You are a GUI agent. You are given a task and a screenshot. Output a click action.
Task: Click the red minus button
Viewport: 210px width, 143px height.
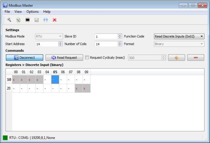(x=196, y=58)
